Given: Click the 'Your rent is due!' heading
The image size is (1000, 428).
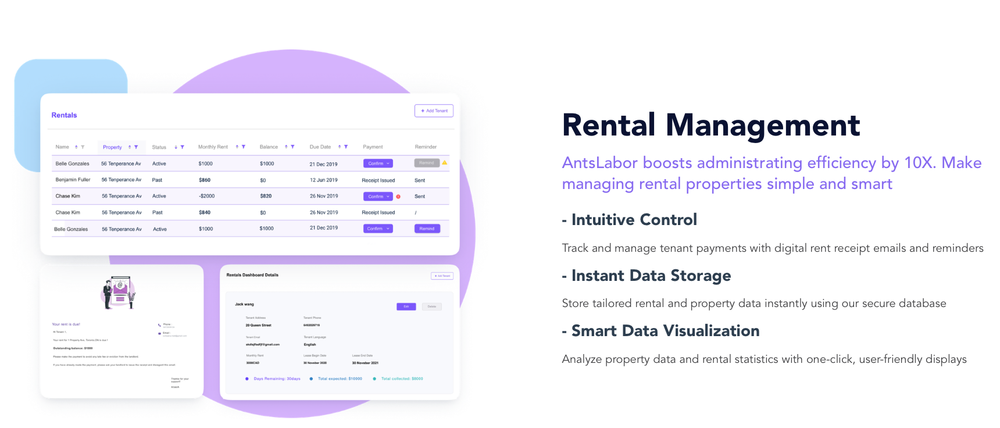Looking at the screenshot, I should click(66, 324).
